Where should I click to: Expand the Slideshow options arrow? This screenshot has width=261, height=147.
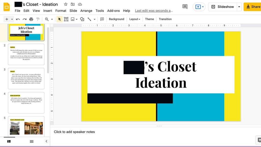click(x=239, y=7)
